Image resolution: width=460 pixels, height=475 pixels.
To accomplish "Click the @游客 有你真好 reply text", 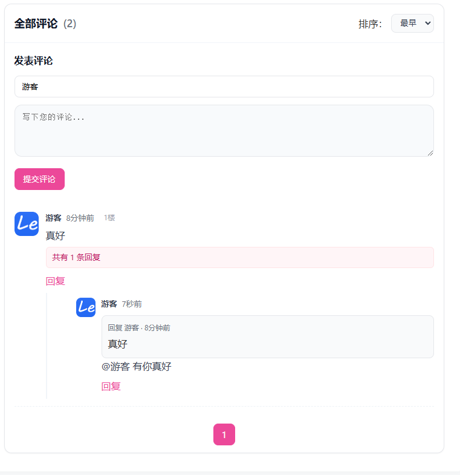I will pos(137,366).
